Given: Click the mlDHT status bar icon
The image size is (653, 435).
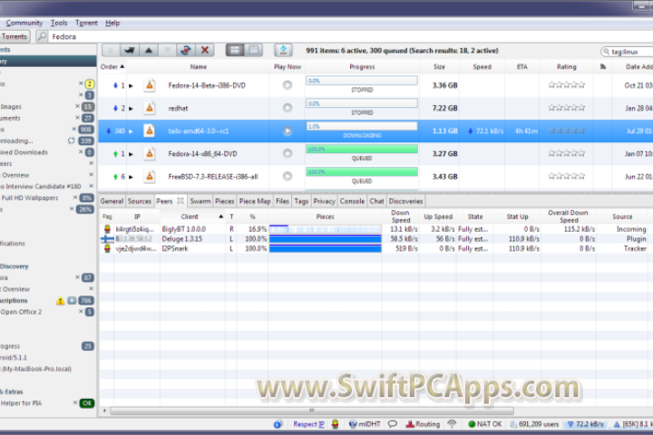Looking at the screenshot, I should (365, 424).
